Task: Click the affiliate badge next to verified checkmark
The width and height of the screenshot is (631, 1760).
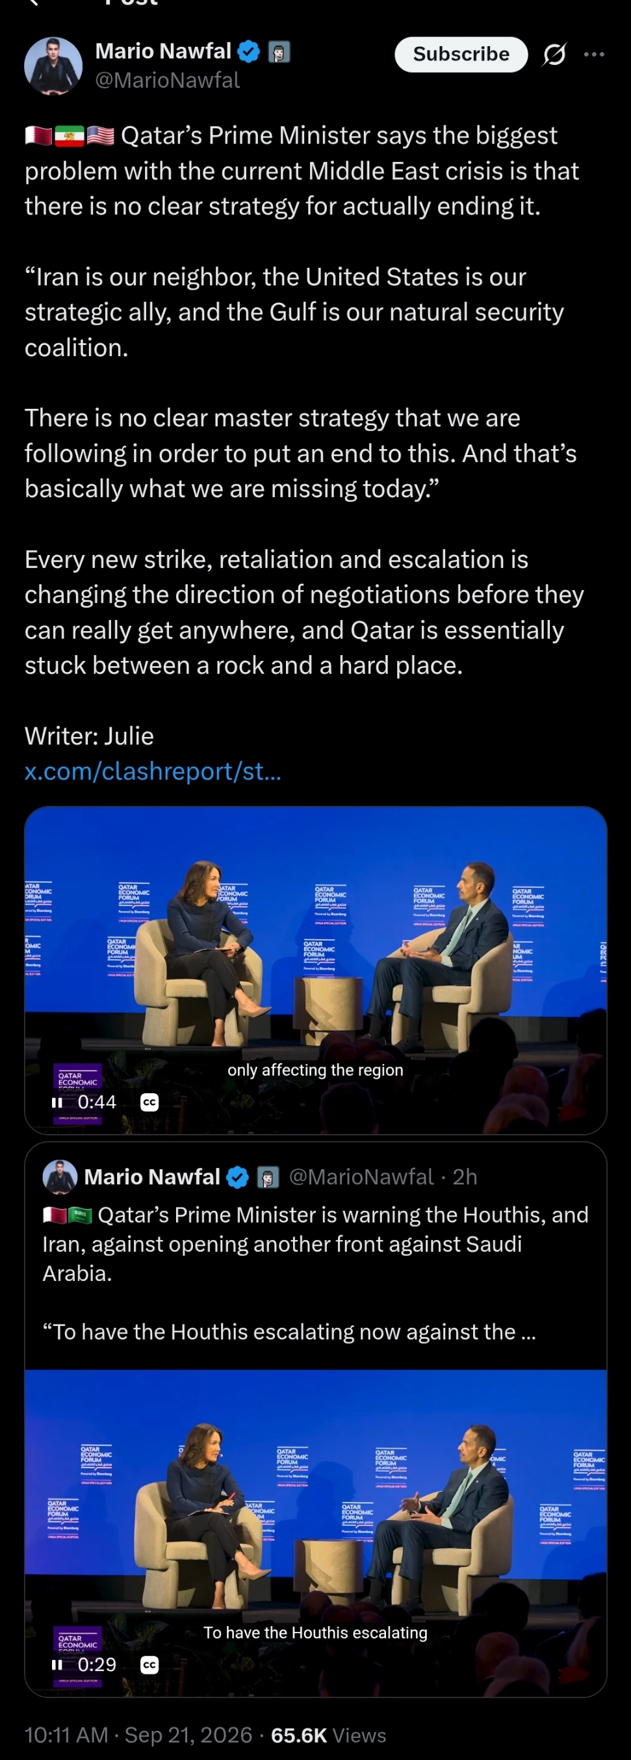Action: tap(279, 52)
